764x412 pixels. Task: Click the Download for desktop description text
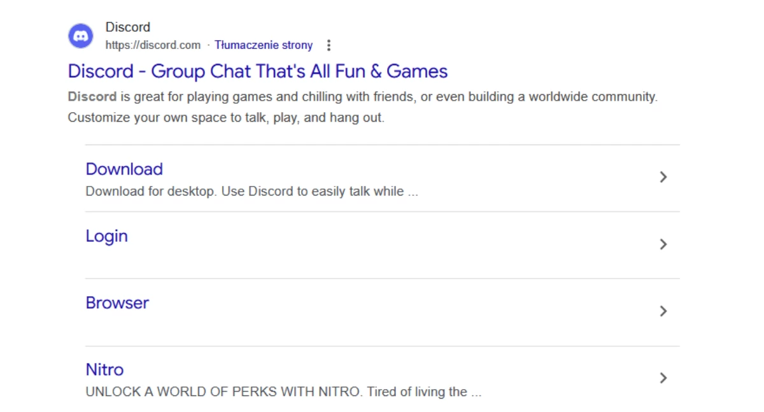(251, 192)
